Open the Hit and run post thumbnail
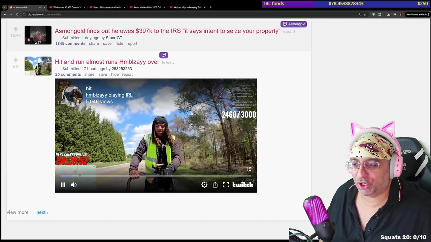431x242 pixels. 38,66
